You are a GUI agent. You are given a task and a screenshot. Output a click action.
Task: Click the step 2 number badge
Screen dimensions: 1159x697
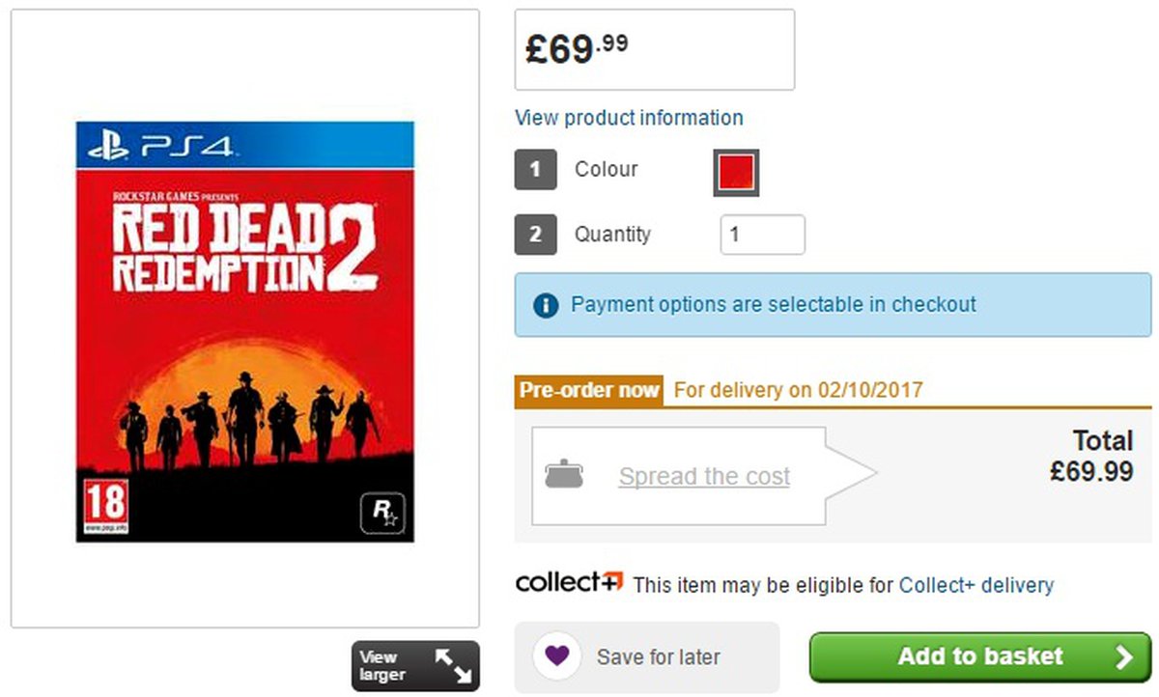535,235
